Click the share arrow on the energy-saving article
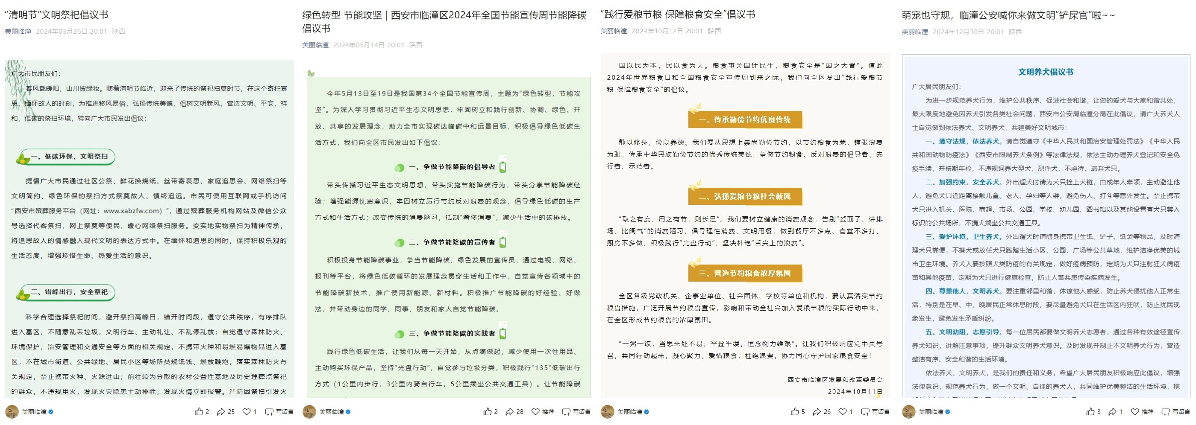 pos(511,412)
